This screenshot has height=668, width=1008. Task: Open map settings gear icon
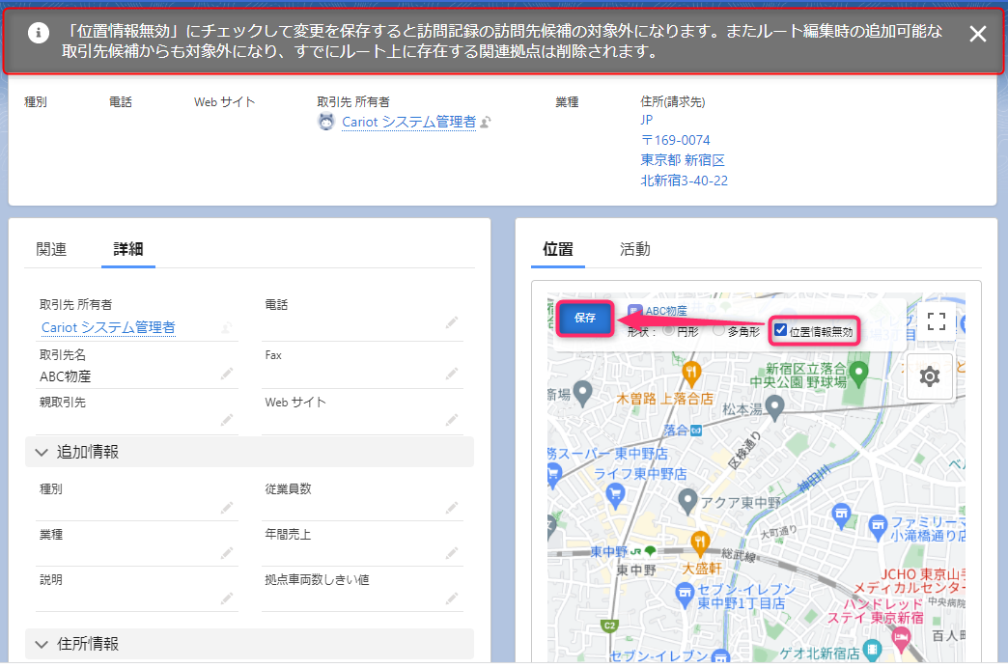930,376
